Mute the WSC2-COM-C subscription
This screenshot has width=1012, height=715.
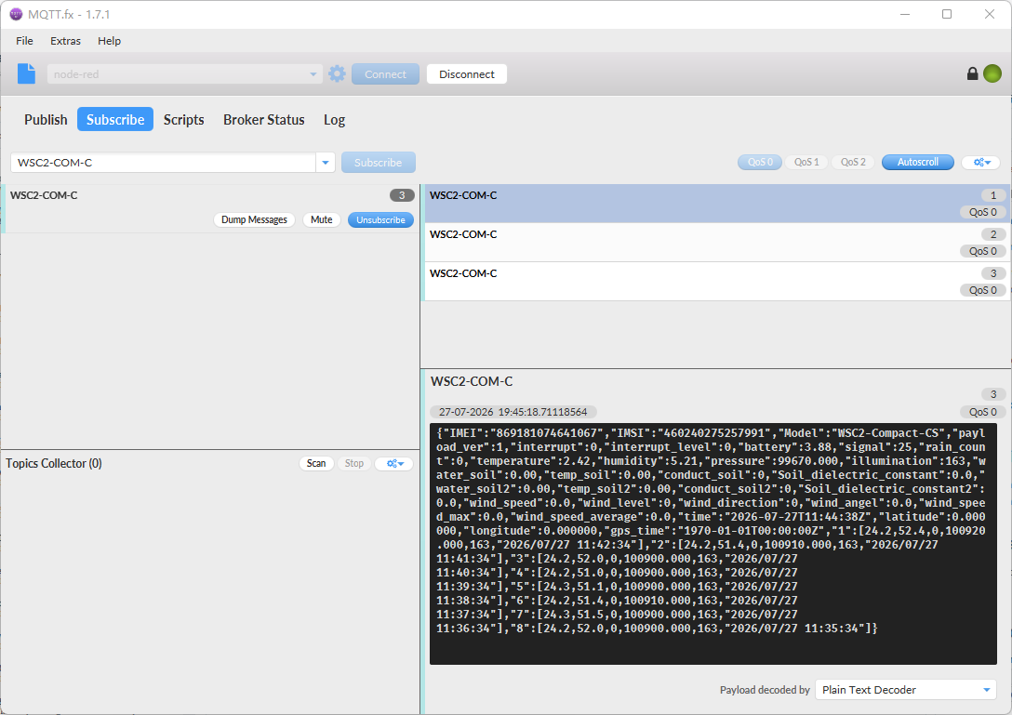pyautogui.click(x=322, y=219)
